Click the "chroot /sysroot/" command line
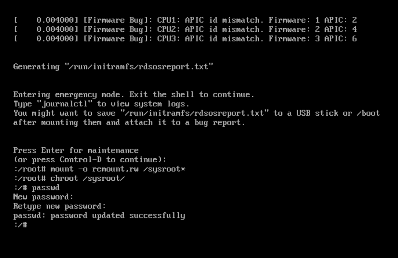 click(x=69, y=178)
